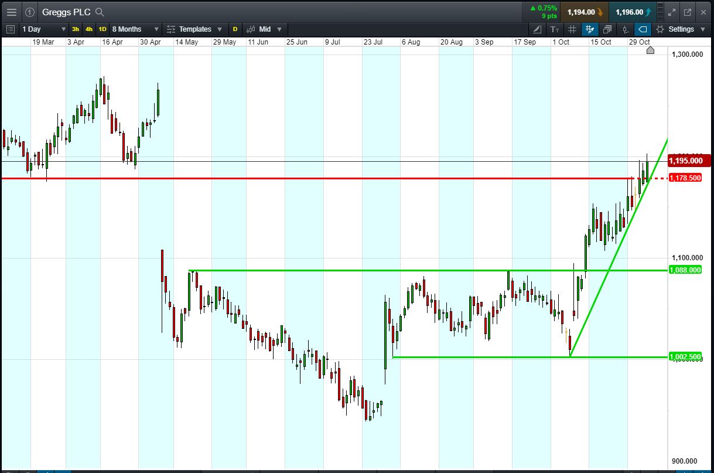
Task: Open the 8 Months period dropdown
Action: pyautogui.click(x=135, y=29)
